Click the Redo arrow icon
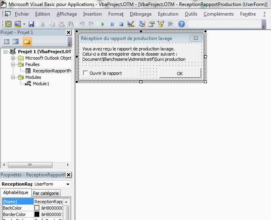Screen dimensions: 271x220 91,24
